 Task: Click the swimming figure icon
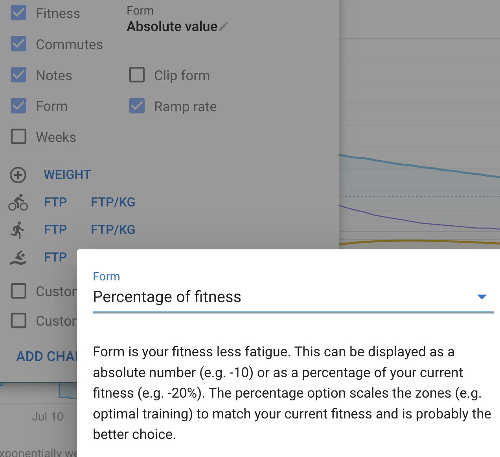coord(18,258)
